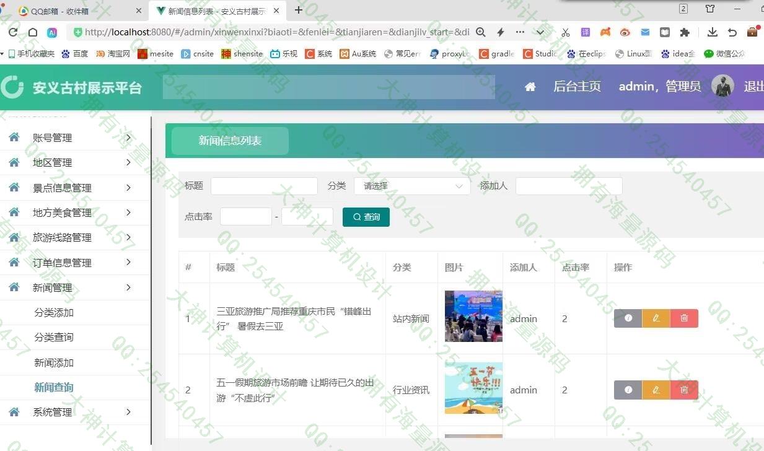Switch to the QQ邮箱 - 收件箱 browser tab
The image size is (764, 451).
click(79, 11)
